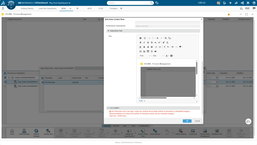Open the text color picker
Screen dimensions: 257x145
coord(167,56)
